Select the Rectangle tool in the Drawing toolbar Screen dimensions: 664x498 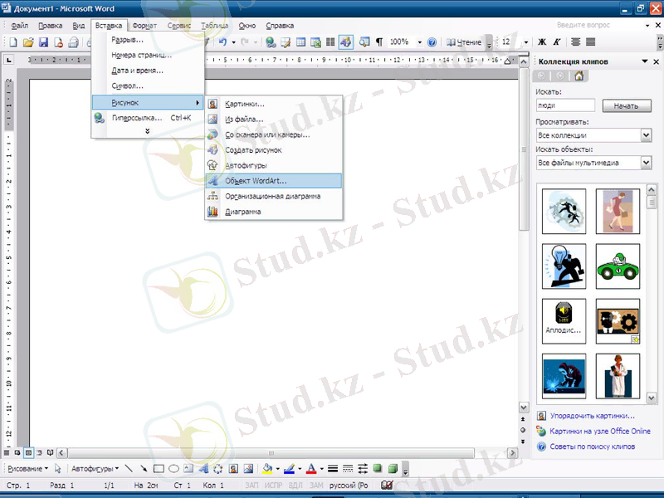159,469
